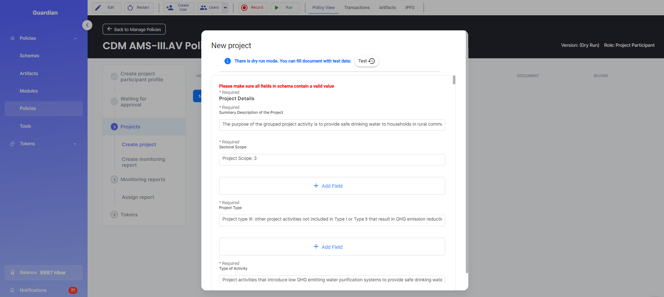
Task: Click the Test history clock icon
Action: (x=372, y=61)
